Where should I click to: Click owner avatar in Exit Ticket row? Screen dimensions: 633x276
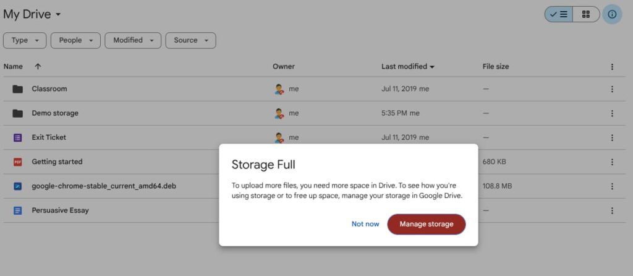point(279,138)
